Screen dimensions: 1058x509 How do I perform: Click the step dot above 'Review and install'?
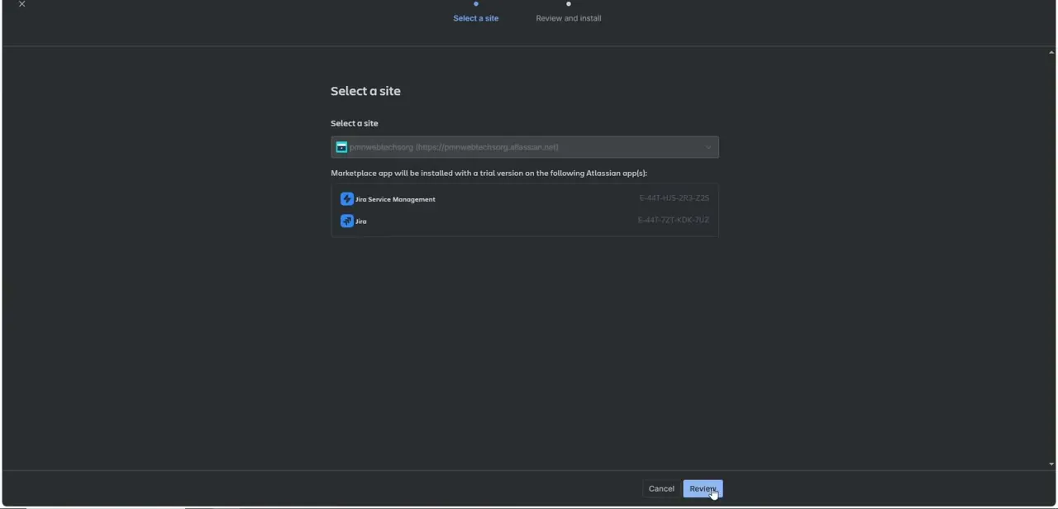tap(569, 4)
